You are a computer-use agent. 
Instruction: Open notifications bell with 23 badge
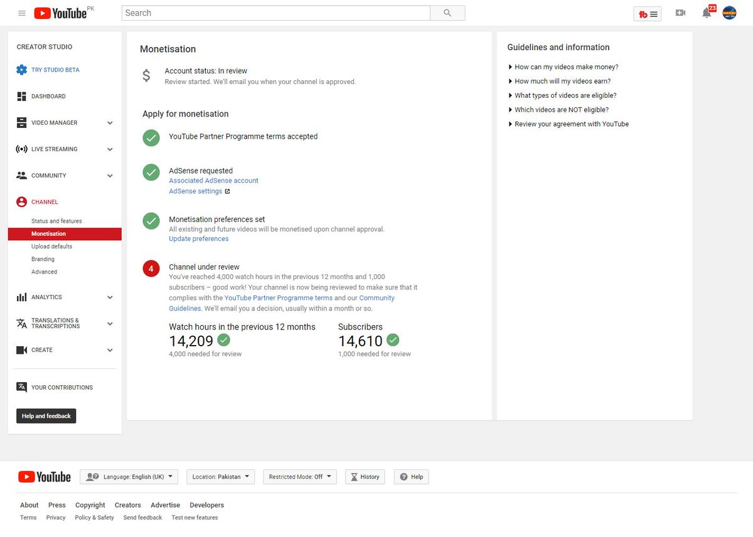click(x=708, y=13)
